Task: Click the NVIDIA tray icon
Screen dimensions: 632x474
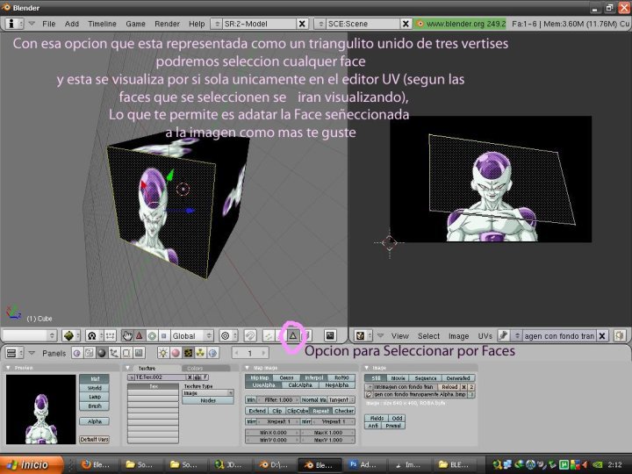Action: [598, 464]
